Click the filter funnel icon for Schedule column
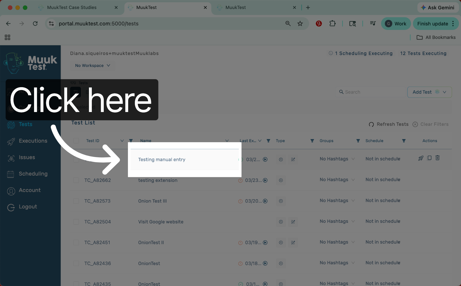Image resolution: width=461 pixels, height=286 pixels. (x=404, y=141)
